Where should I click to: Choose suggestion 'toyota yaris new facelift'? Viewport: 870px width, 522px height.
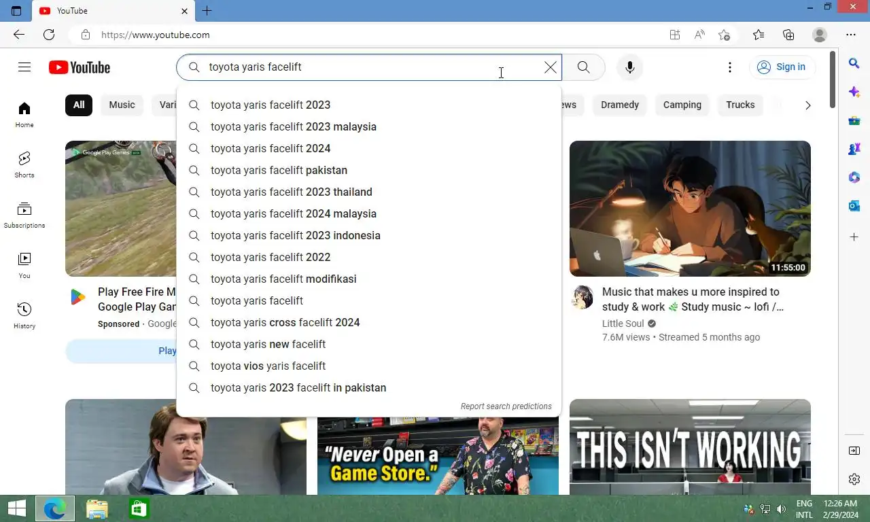pos(369,344)
